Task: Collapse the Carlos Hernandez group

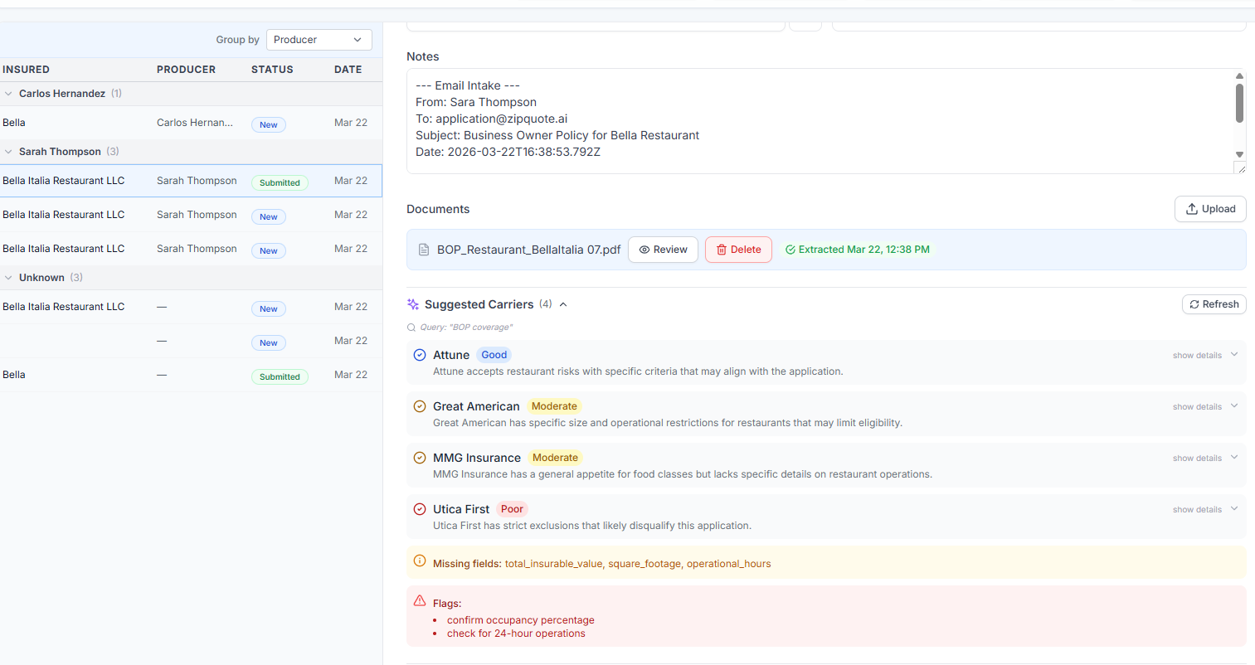Action: click(9, 94)
